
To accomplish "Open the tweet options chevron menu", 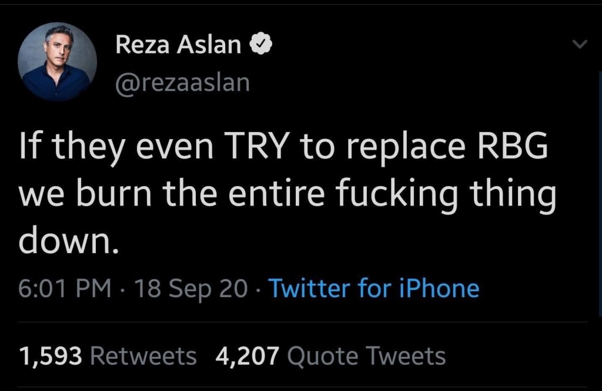I will coord(580,45).
